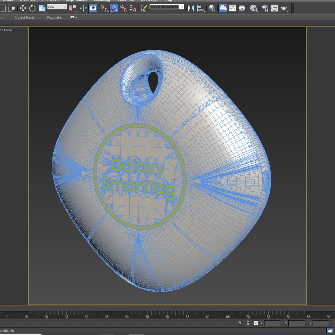Viewport: 335px width, 335px height.
Task: Expand Create Selection Set dropdown
Action: [182, 7]
